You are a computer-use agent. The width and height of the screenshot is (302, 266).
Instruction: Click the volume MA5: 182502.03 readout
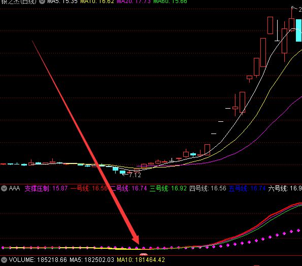92,260
